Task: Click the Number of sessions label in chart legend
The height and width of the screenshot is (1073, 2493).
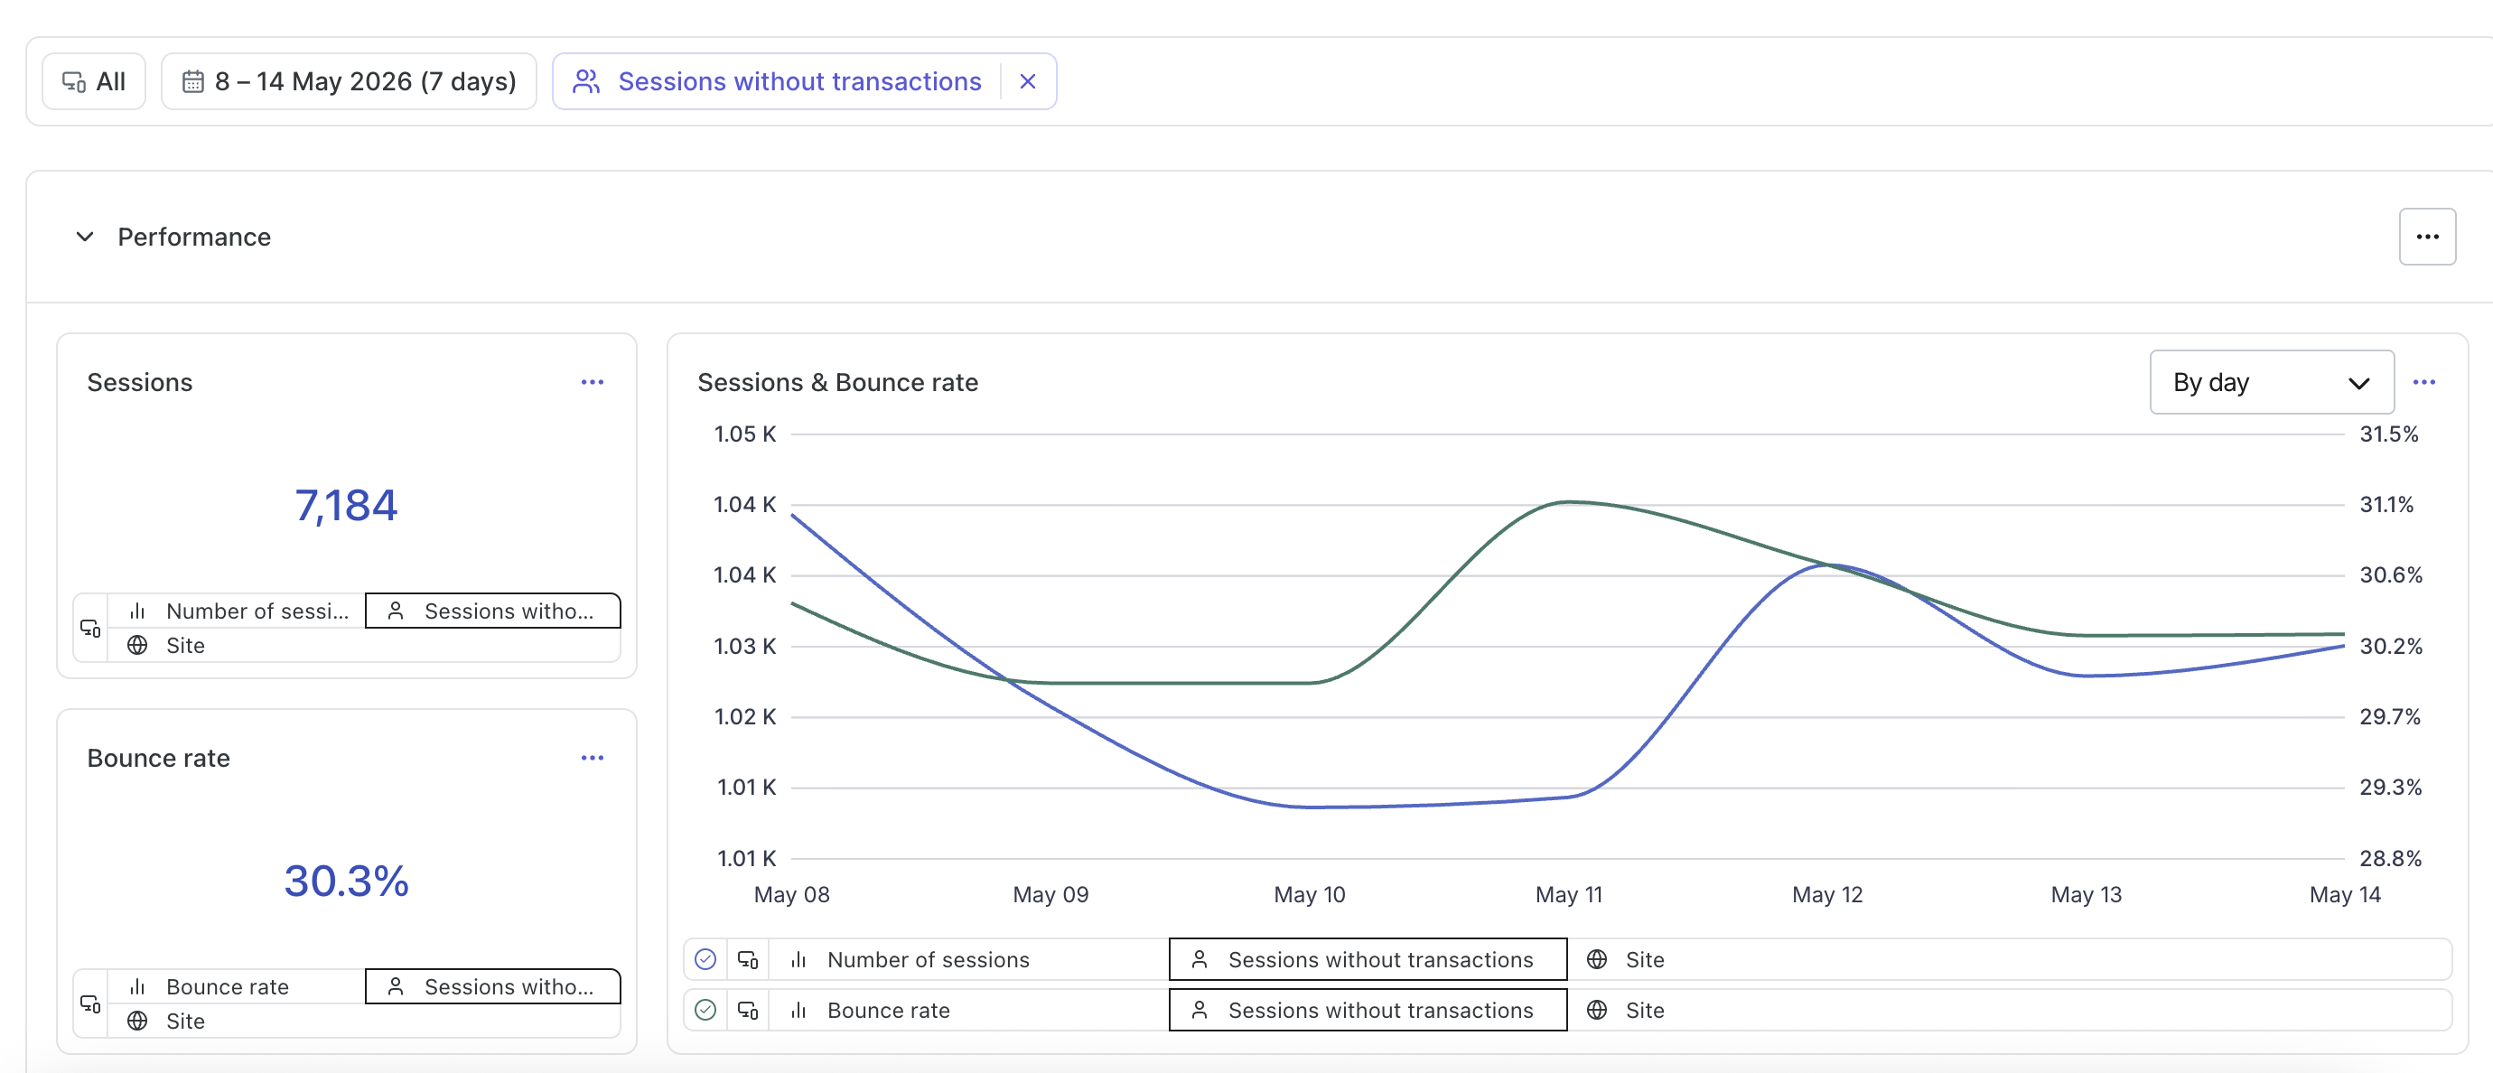Action: pyautogui.click(x=927, y=959)
